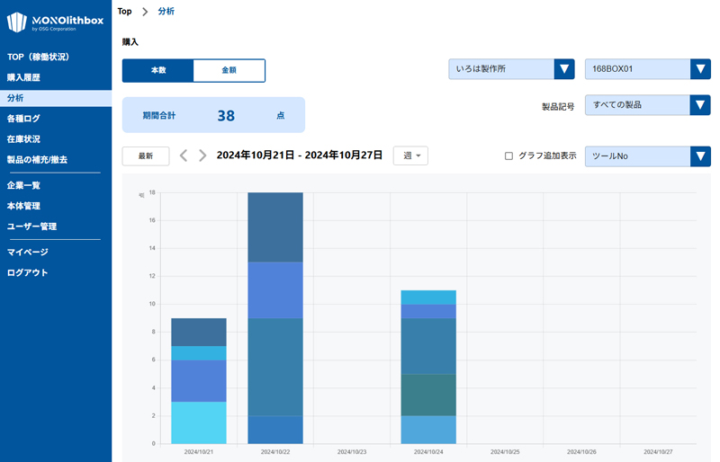
Task: Expand the ツールNo grouping dropdown
Action: 647,156
